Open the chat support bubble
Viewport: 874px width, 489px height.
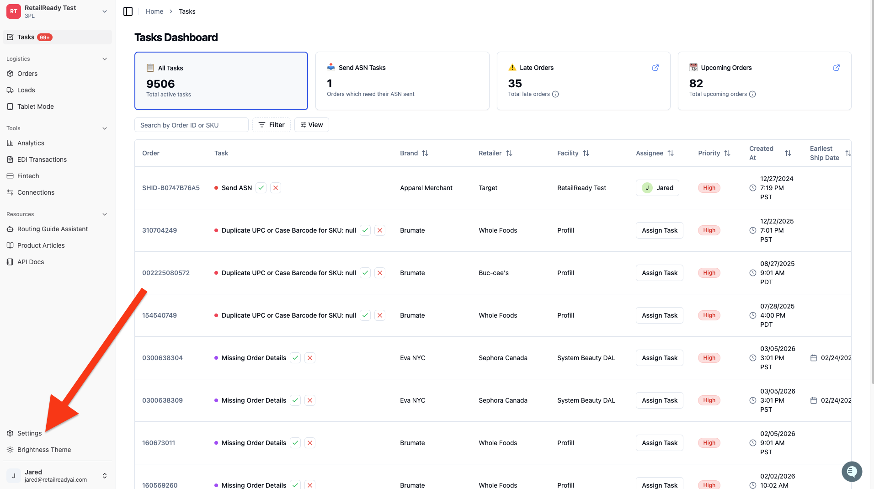click(x=852, y=471)
